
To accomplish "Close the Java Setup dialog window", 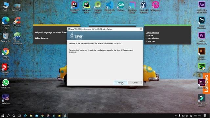I will click(x=141, y=29).
